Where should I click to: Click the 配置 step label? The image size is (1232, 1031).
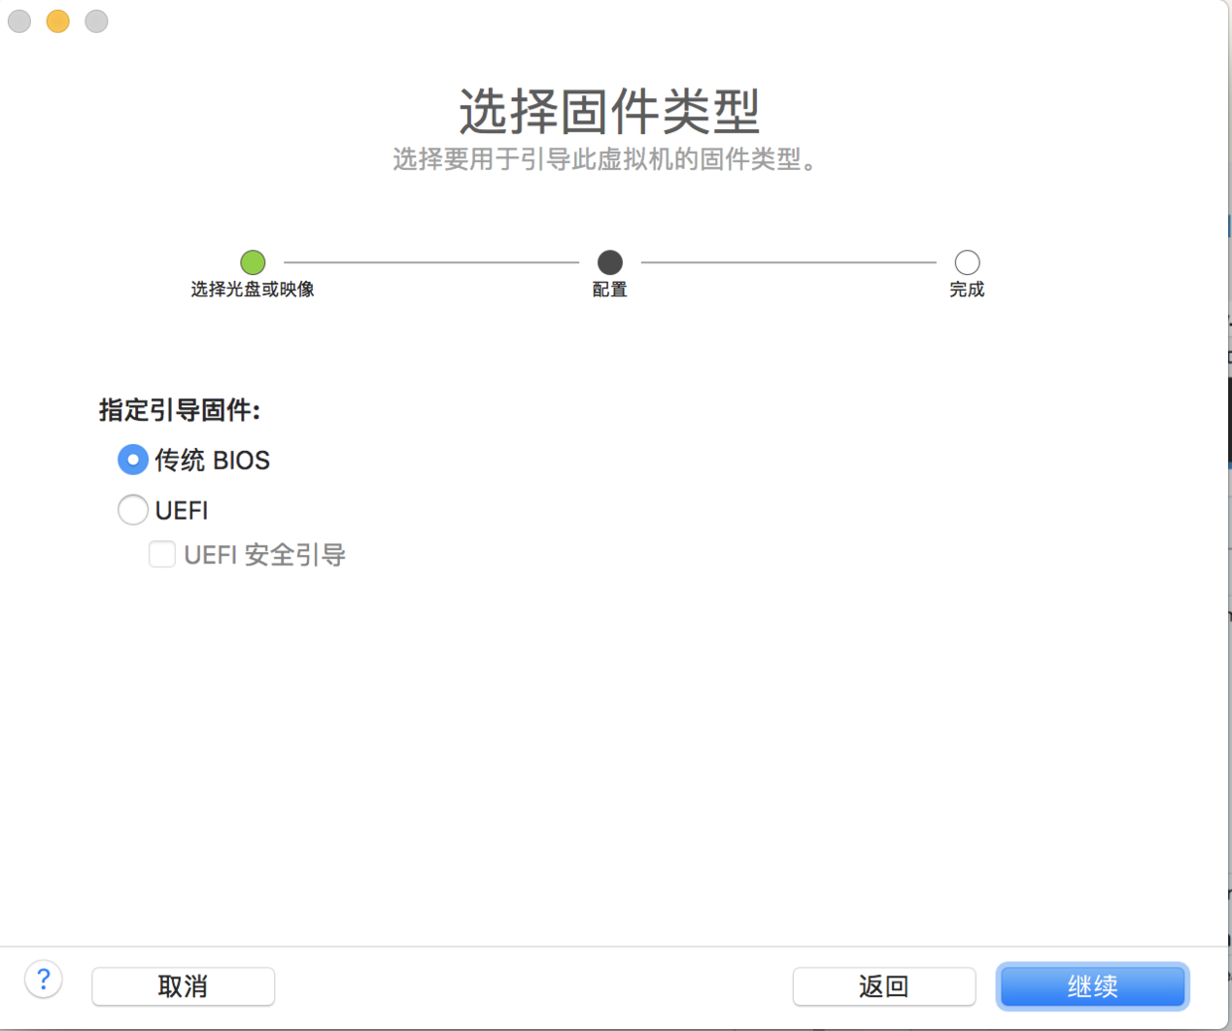click(609, 289)
